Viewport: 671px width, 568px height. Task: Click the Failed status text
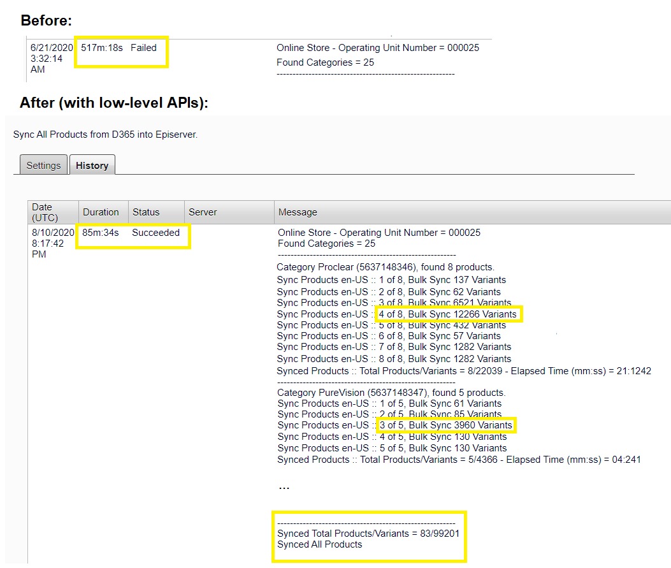pos(143,48)
